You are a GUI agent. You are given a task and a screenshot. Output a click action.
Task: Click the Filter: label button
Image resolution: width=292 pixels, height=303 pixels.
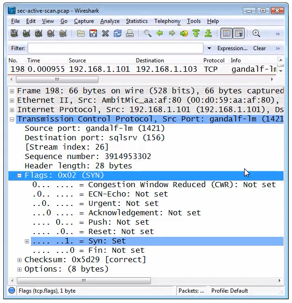point(18,48)
